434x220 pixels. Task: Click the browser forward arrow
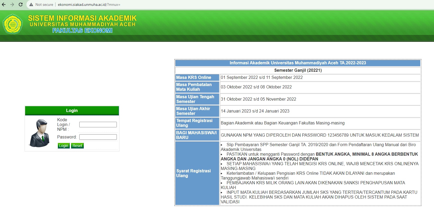point(12,5)
